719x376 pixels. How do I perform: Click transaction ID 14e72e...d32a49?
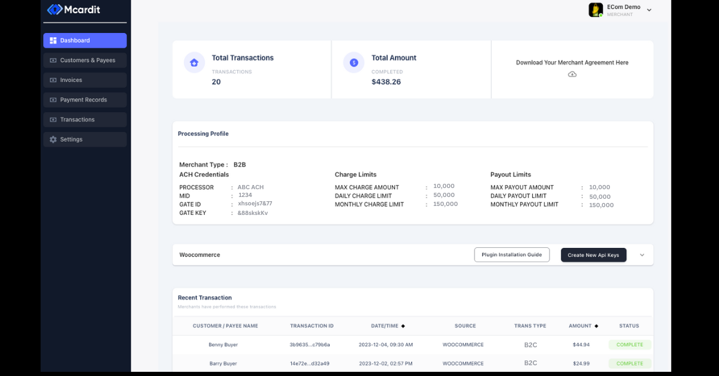pyautogui.click(x=310, y=363)
